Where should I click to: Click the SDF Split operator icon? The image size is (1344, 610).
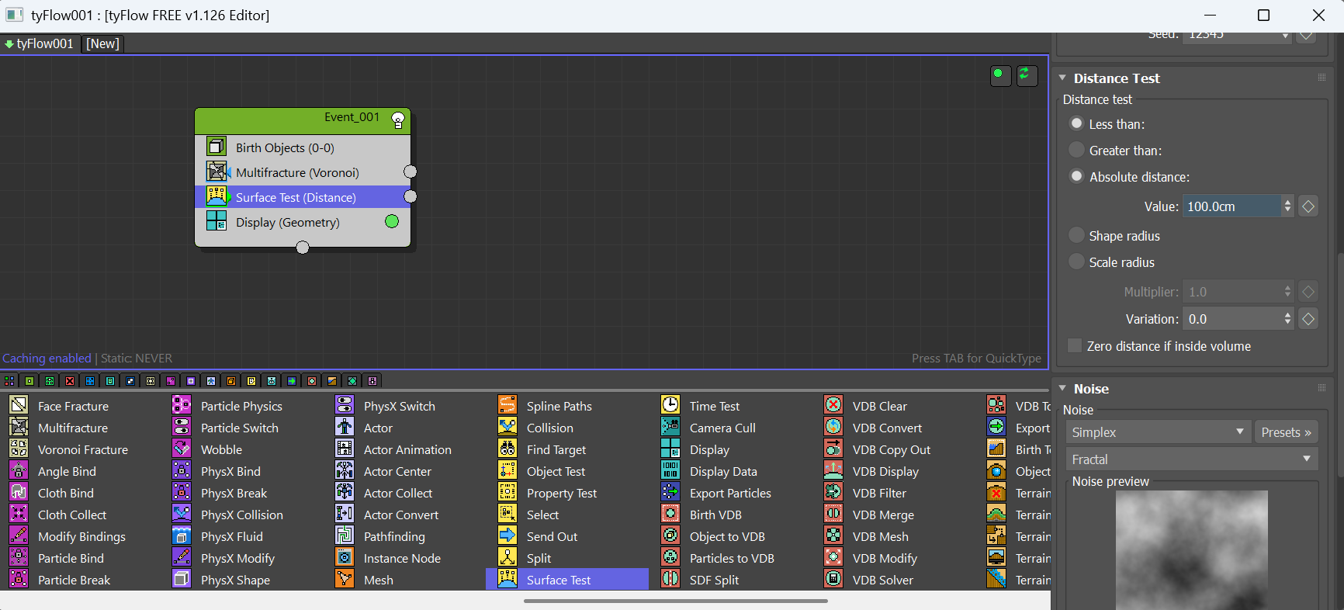(670, 579)
